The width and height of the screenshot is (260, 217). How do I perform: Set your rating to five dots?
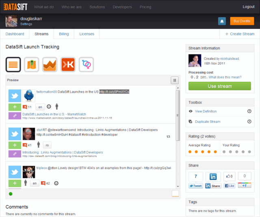(249, 152)
